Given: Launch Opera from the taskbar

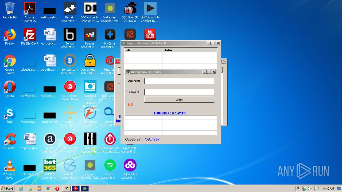Looking at the screenshot, I should point(57,189).
